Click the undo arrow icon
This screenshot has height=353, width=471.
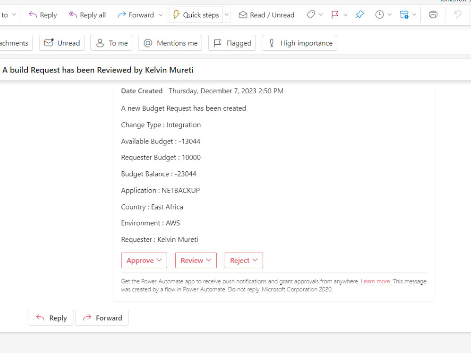[x=458, y=15]
